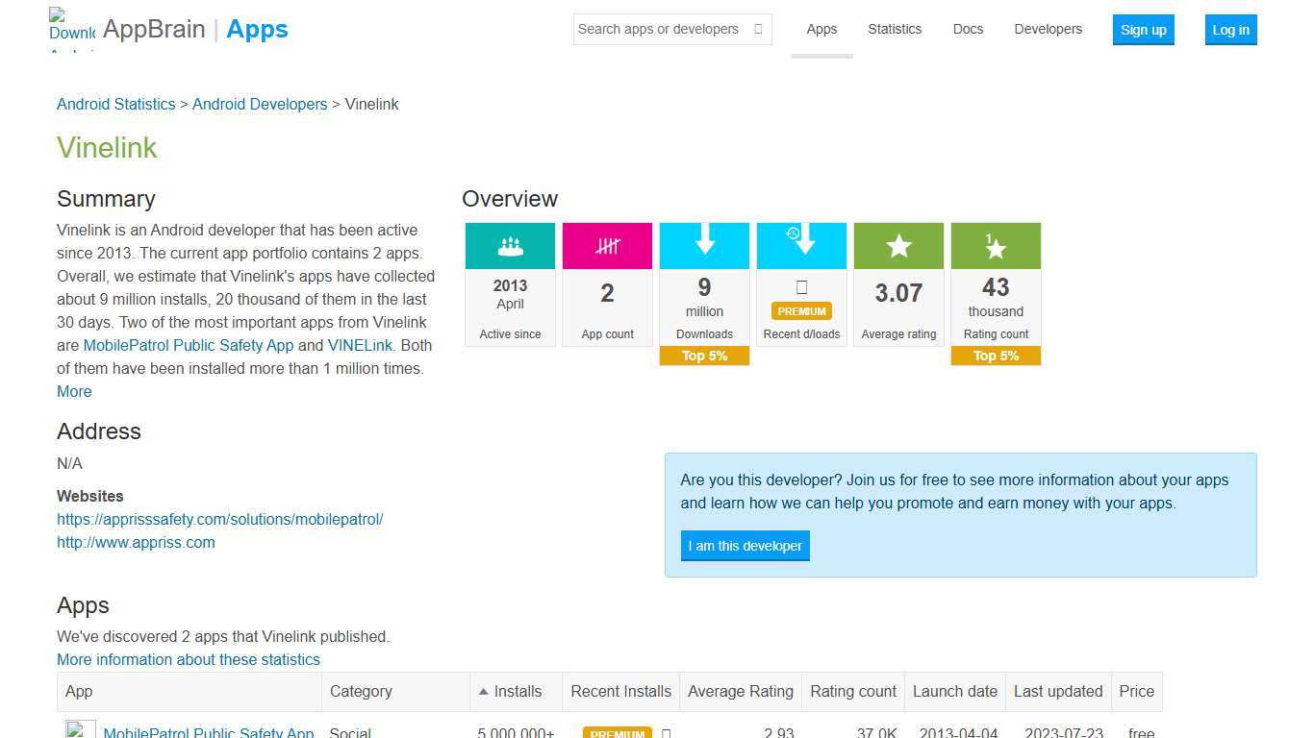Viewport: 1314px width, 738px height.
Task: Select the pink app count chart icon
Action: point(607,245)
